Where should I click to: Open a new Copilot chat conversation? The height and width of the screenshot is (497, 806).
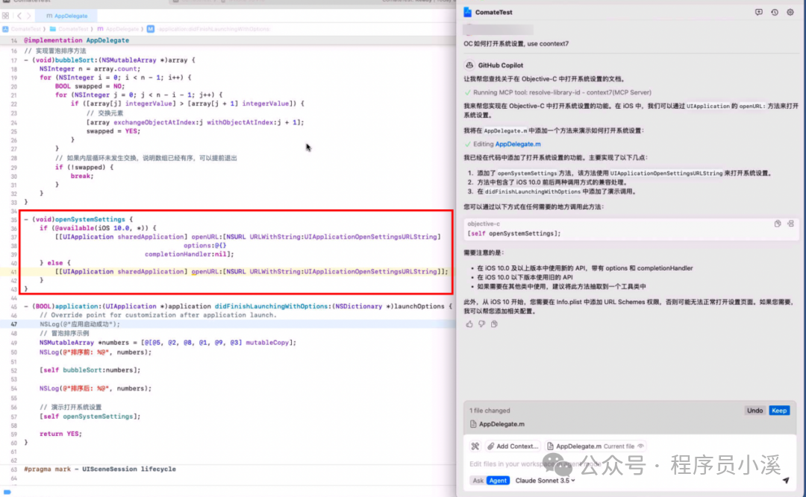(x=759, y=12)
